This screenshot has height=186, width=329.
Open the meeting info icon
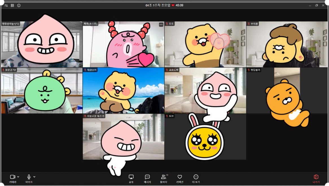point(19,5)
